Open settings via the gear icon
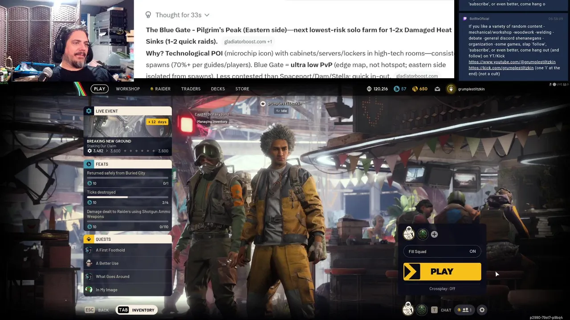The width and height of the screenshot is (570, 320). coord(482,310)
